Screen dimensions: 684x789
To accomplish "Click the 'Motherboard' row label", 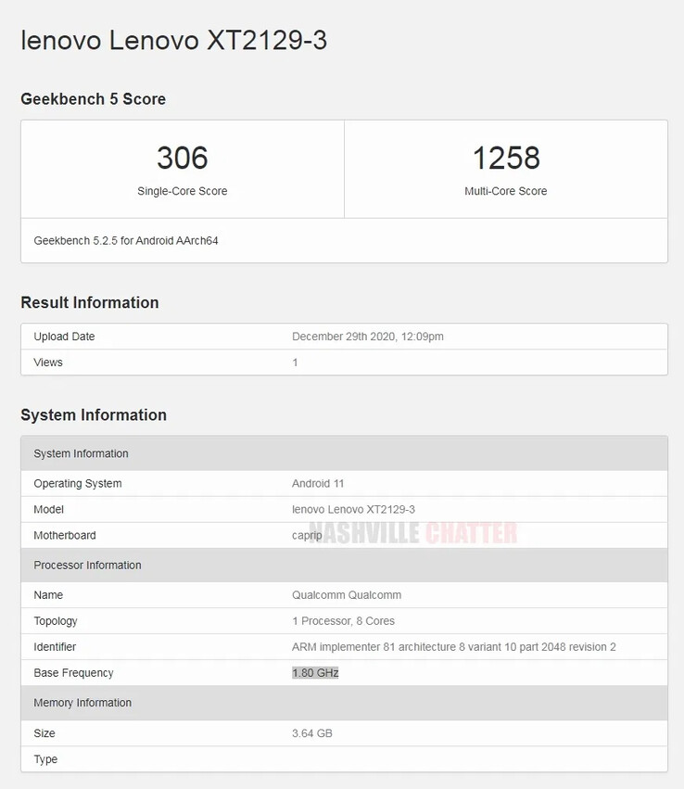I will (x=65, y=535).
